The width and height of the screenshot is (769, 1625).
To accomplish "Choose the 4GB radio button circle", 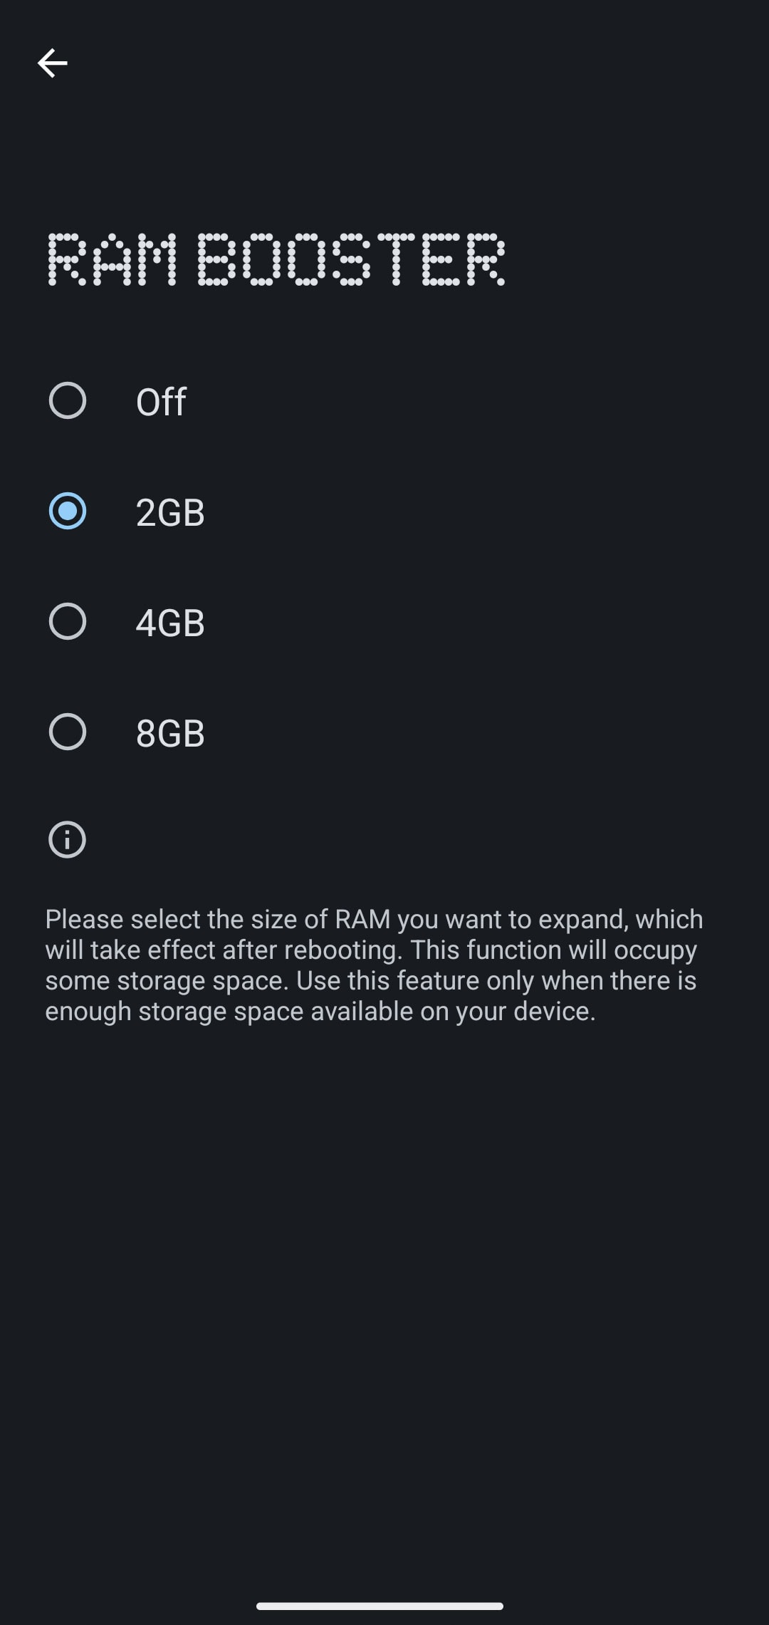I will coord(68,621).
